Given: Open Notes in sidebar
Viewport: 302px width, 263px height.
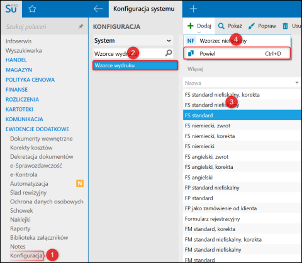Looking at the screenshot, I should click(18, 247).
